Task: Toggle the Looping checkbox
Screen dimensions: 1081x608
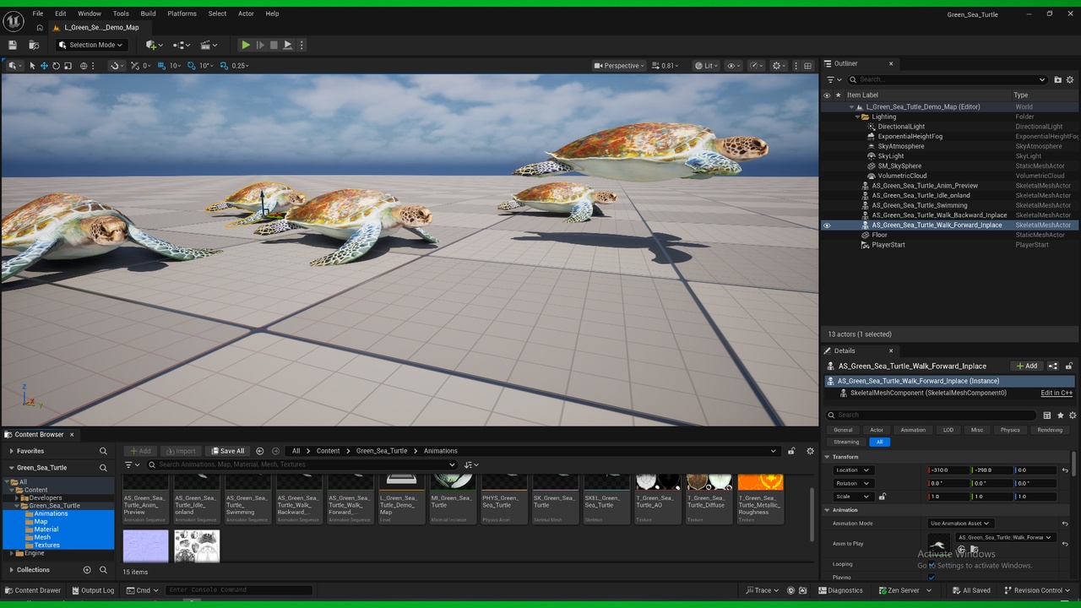Action: tap(932, 565)
